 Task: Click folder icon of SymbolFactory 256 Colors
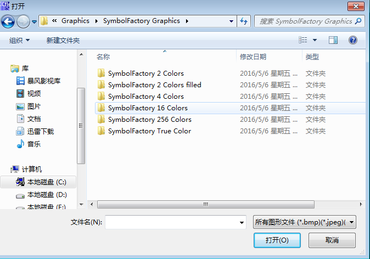click(101, 120)
